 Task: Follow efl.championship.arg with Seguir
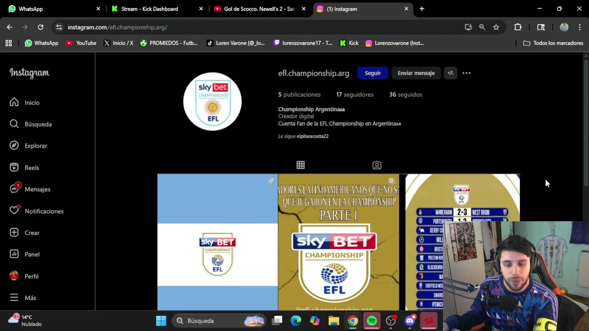click(373, 73)
